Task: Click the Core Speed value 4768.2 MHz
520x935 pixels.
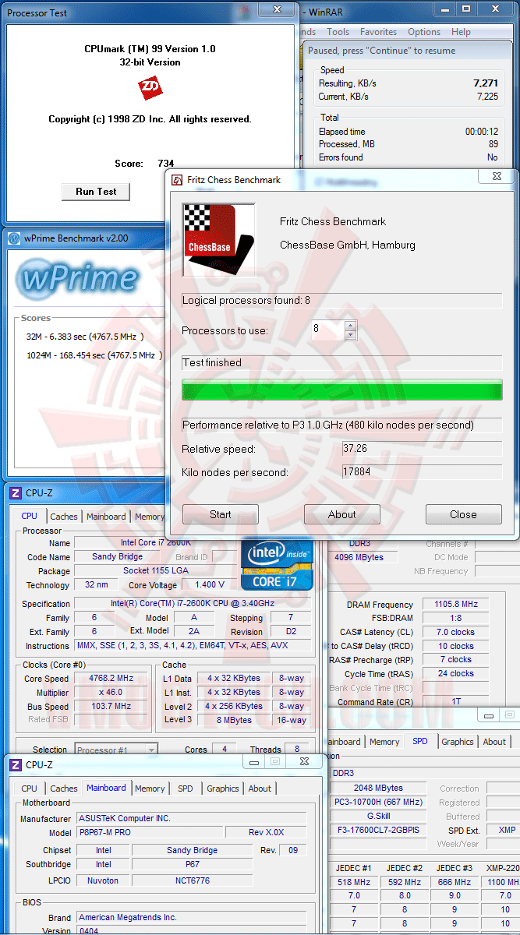Action: 111,679
